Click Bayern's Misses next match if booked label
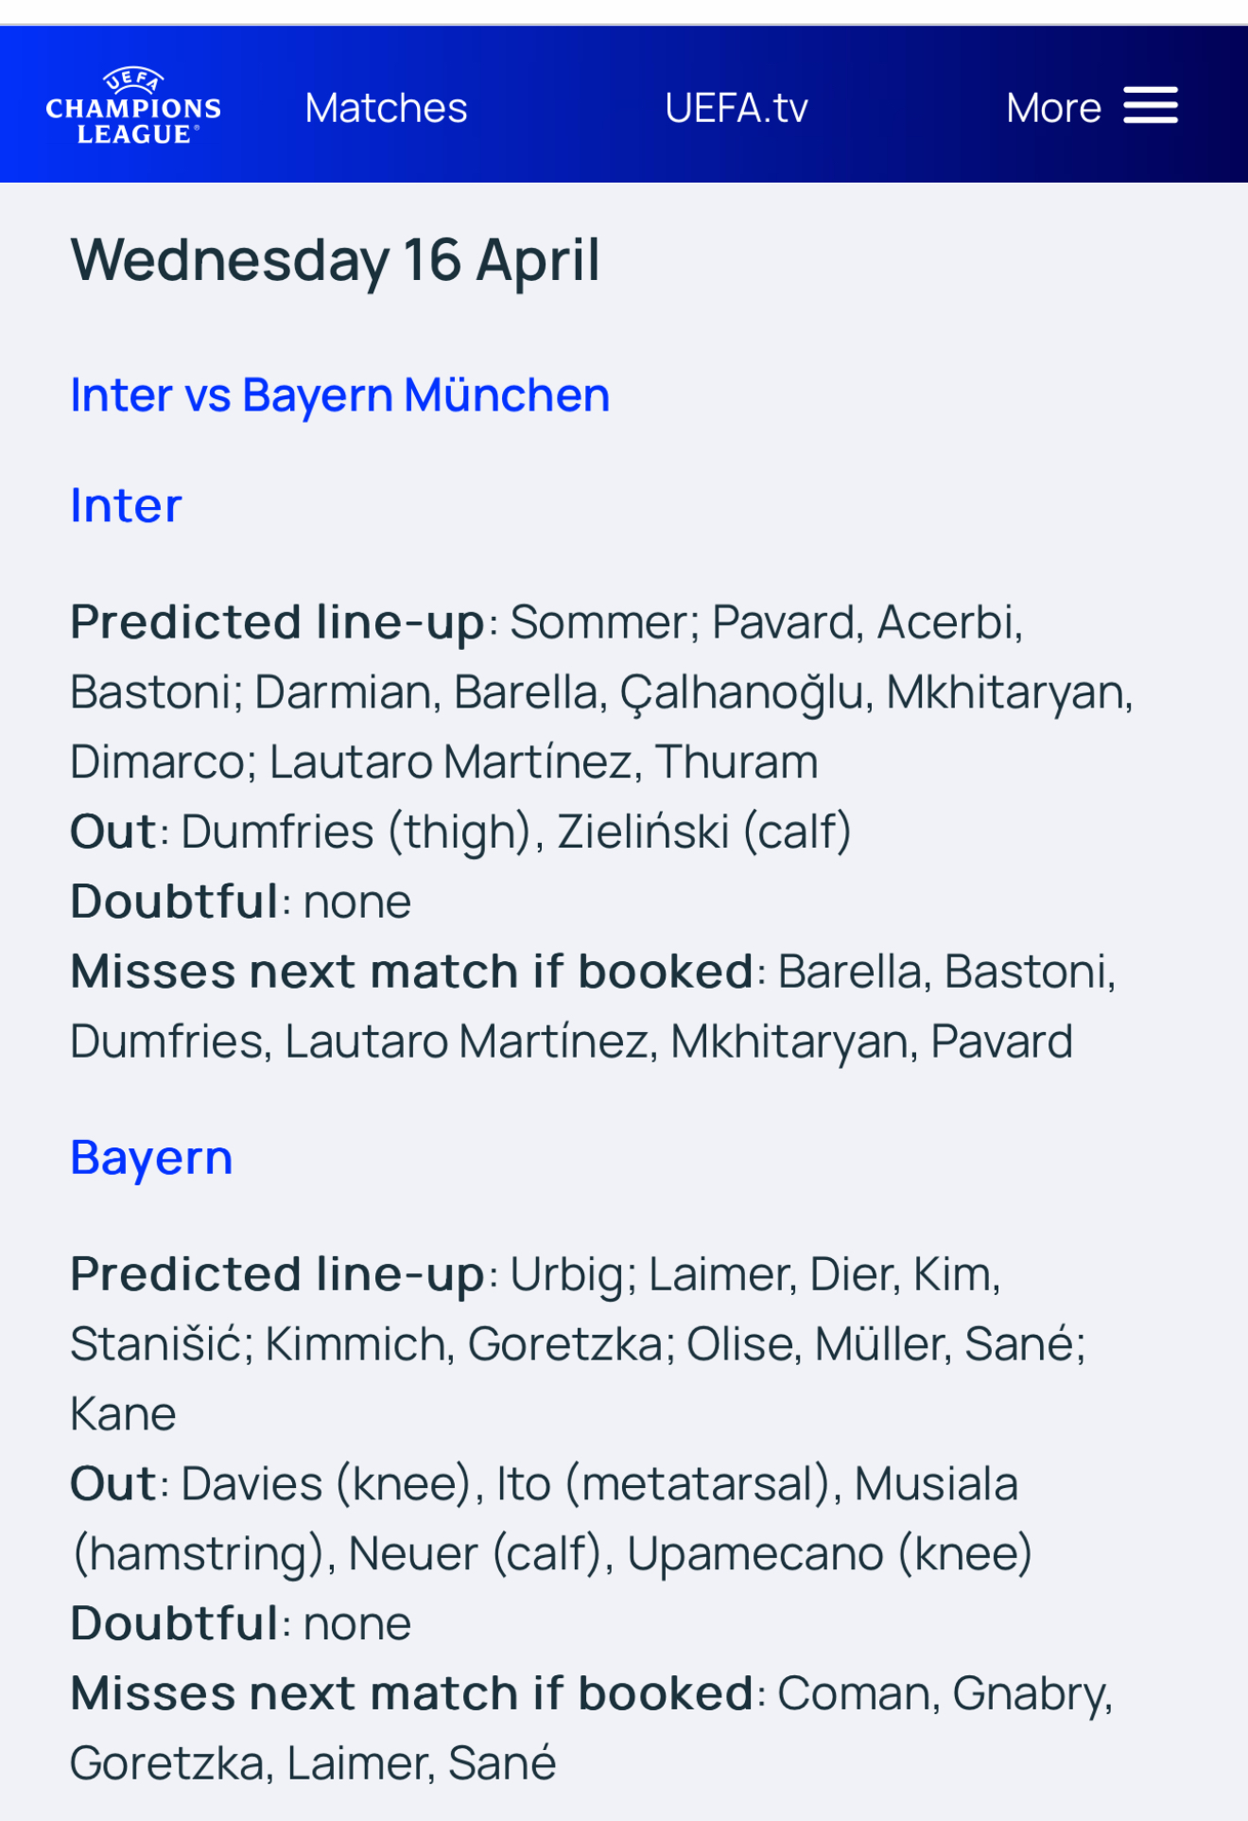The height and width of the screenshot is (1821, 1248). pyautogui.click(x=412, y=1693)
